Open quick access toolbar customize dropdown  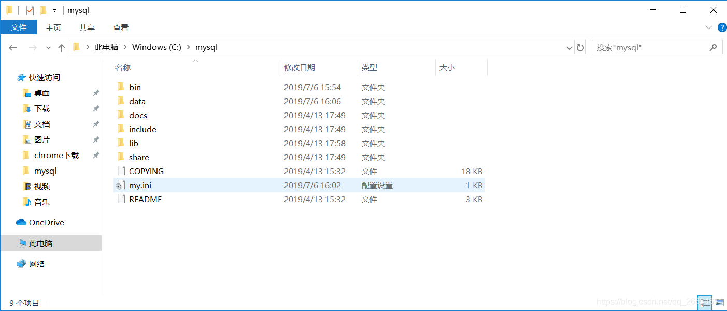click(x=54, y=10)
